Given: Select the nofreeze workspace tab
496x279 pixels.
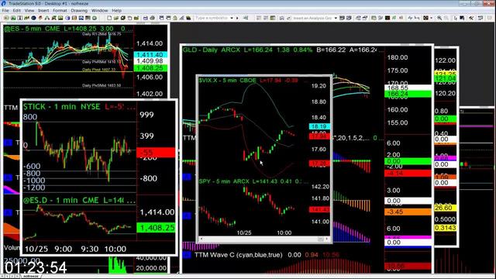Looking at the screenshot, I should click(31, 277).
